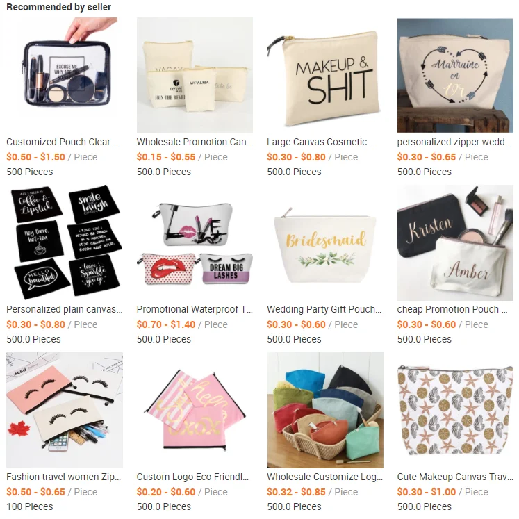Viewport: 519px width, 519px height.
Task: Open 'Large Canvas Cosmetic' product link
Action: 321,142
